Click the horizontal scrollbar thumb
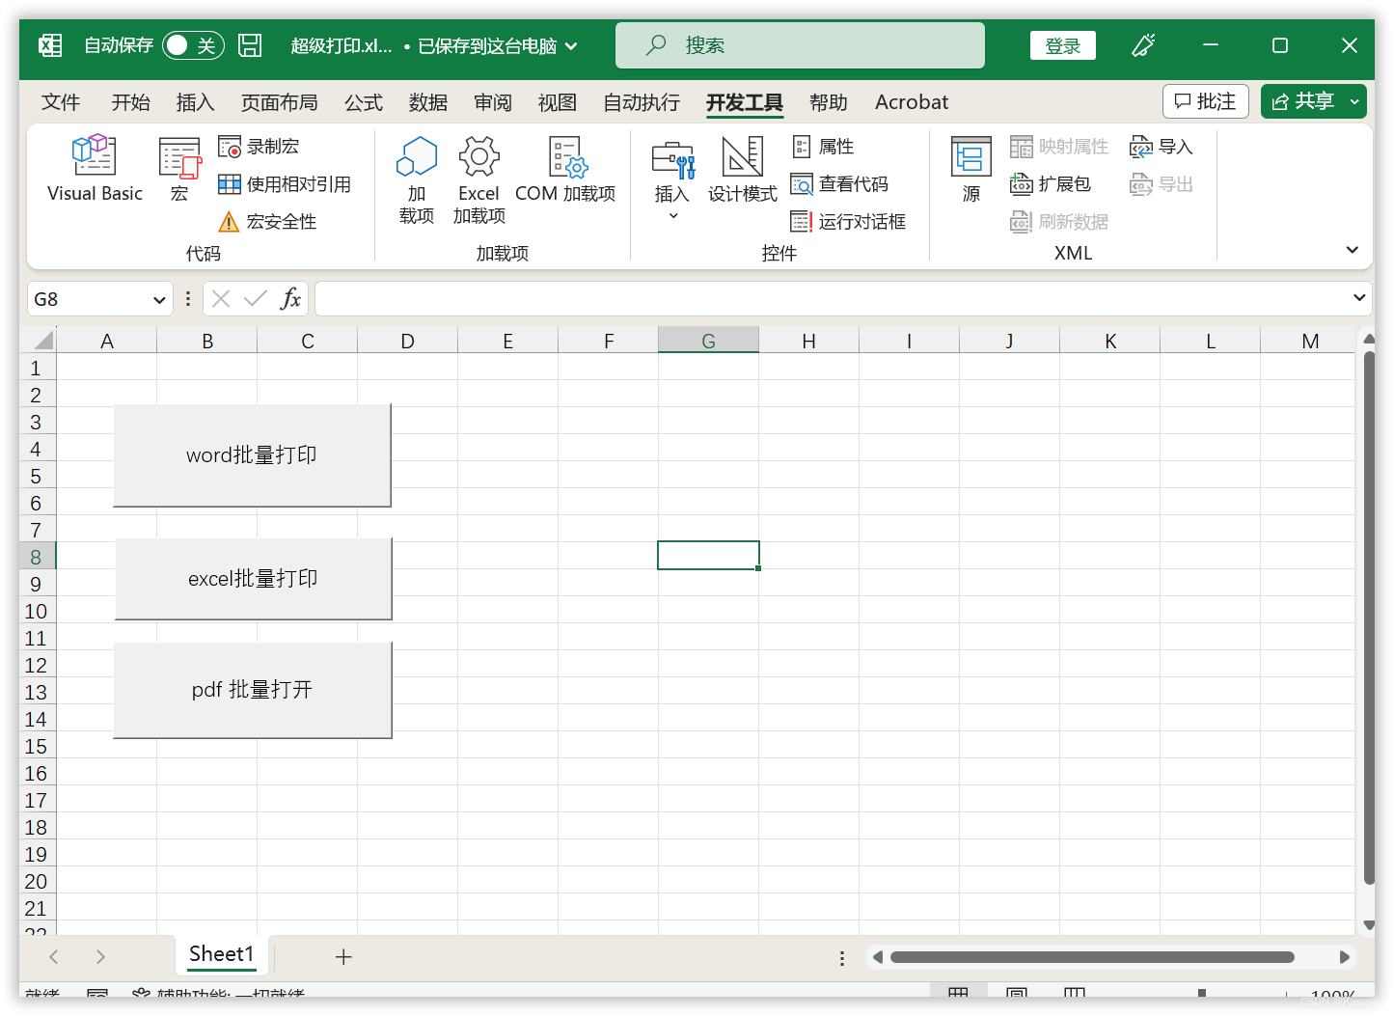Image resolution: width=1394 pixels, height=1016 pixels. (x=1092, y=957)
